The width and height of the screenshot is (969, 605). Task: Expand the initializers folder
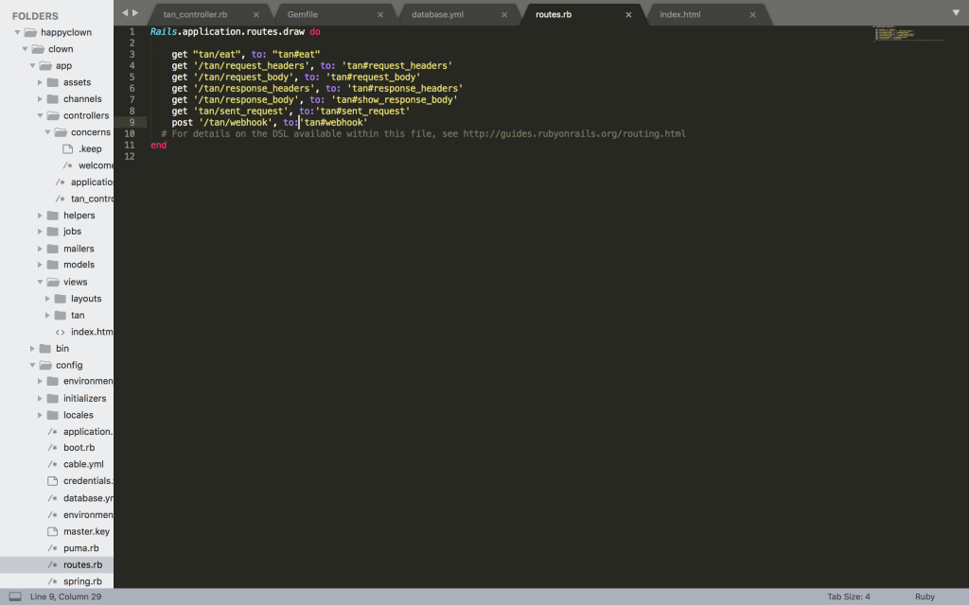(x=40, y=399)
